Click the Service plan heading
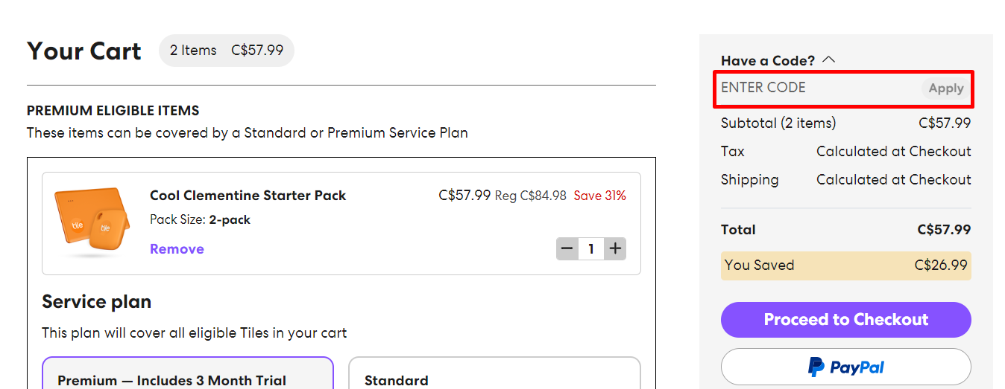This screenshot has width=1005, height=389. 97,302
